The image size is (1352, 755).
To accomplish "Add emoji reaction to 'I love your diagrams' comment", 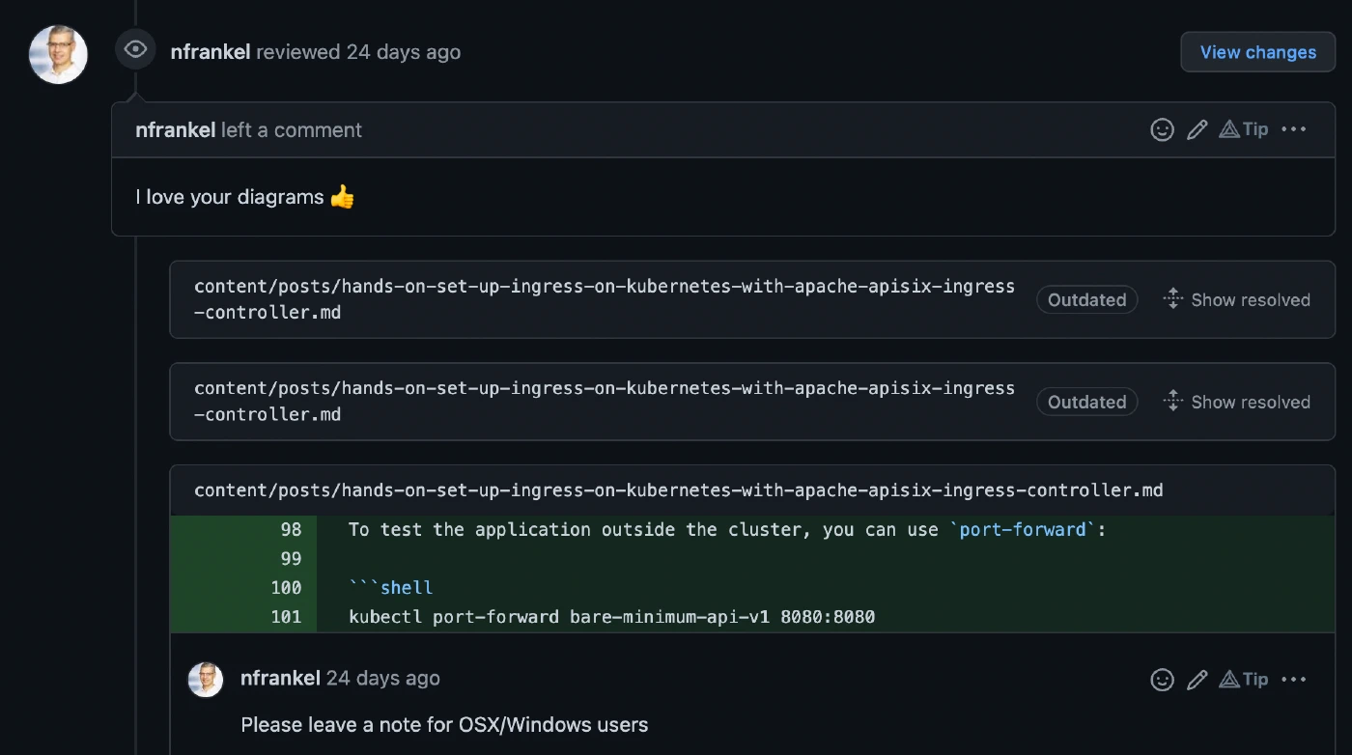I will click(1163, 129).
